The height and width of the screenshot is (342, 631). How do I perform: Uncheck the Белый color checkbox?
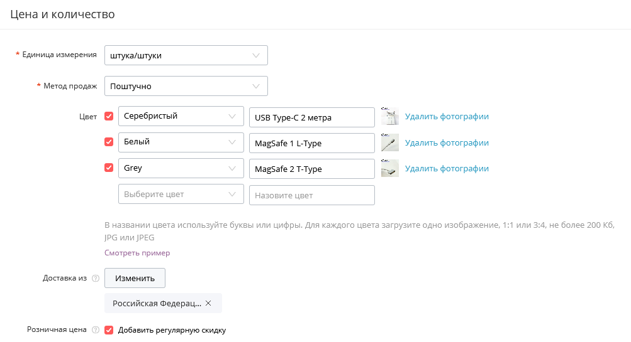pos(109,142)
